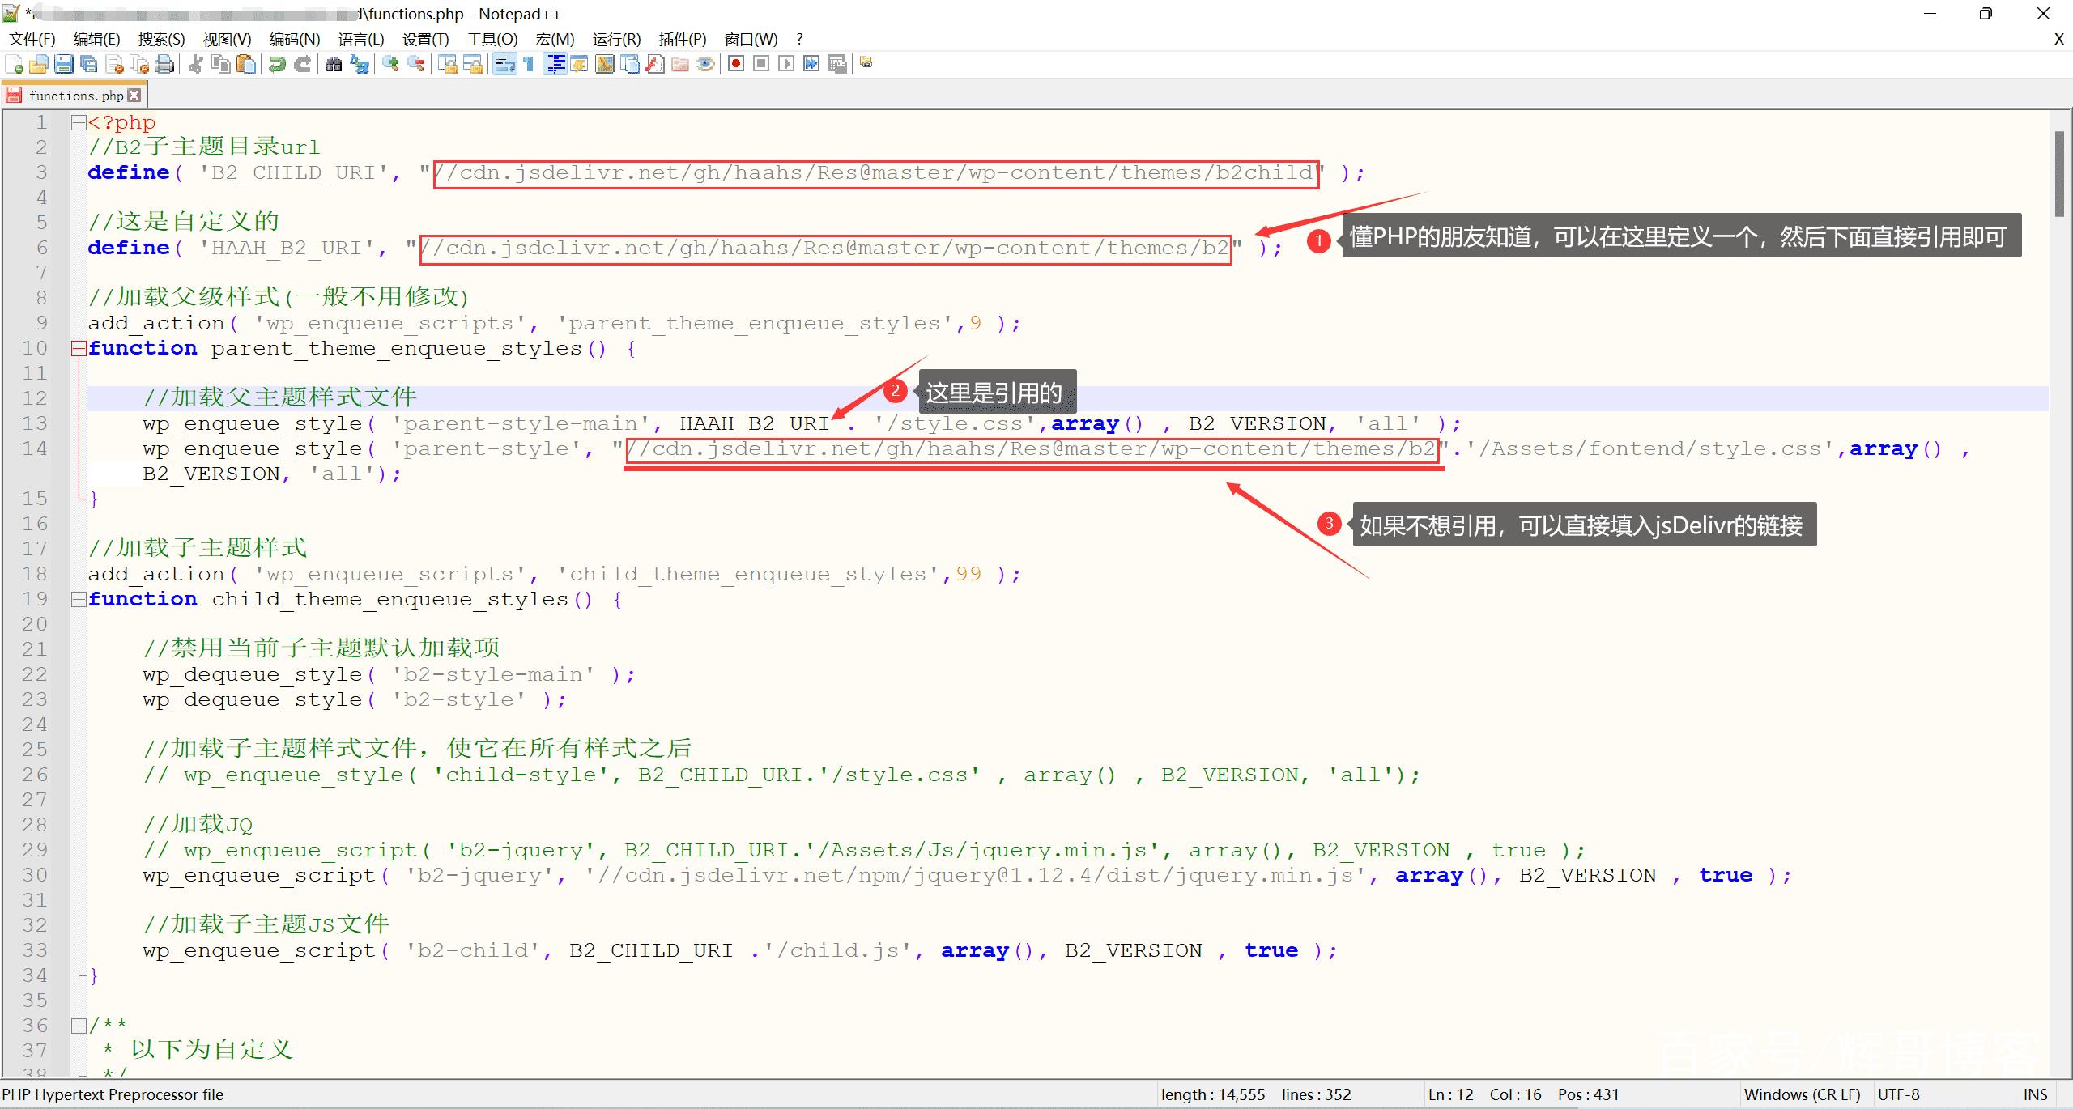The width and height of the screenshot is (2073, 1109).
Task: Click the Windows (CR LF) status field
Action: [1802, 1094]
